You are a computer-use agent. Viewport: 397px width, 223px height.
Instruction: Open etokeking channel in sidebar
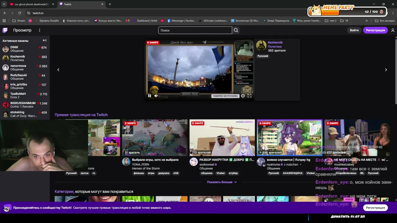click(25, 114)
